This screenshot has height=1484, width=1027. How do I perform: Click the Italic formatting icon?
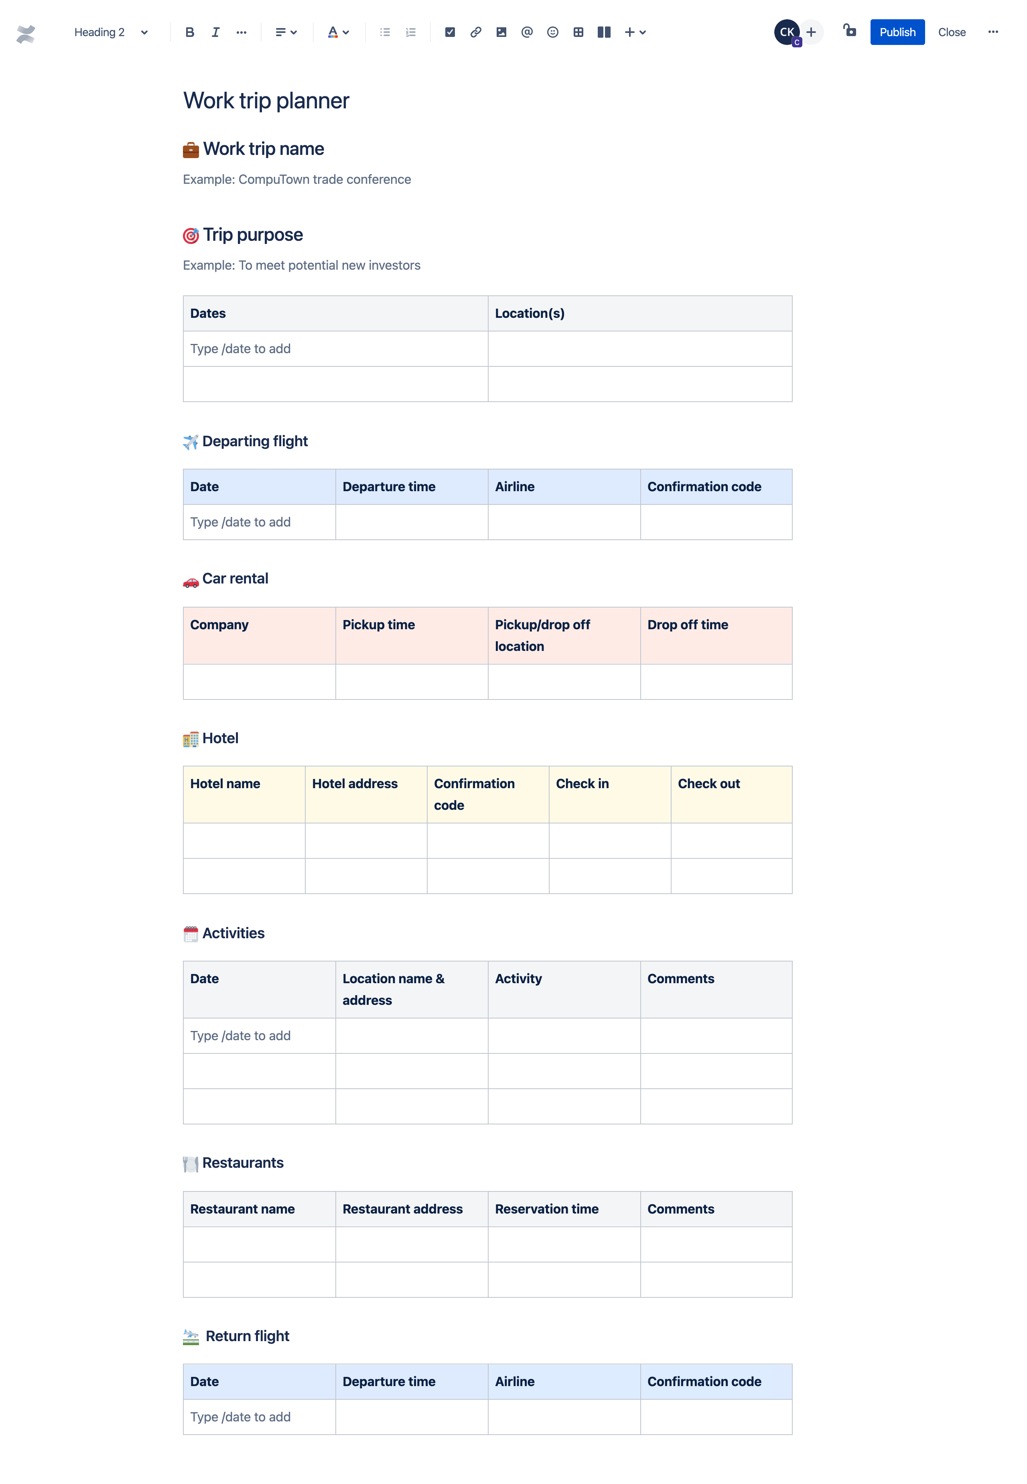point(215,32)
